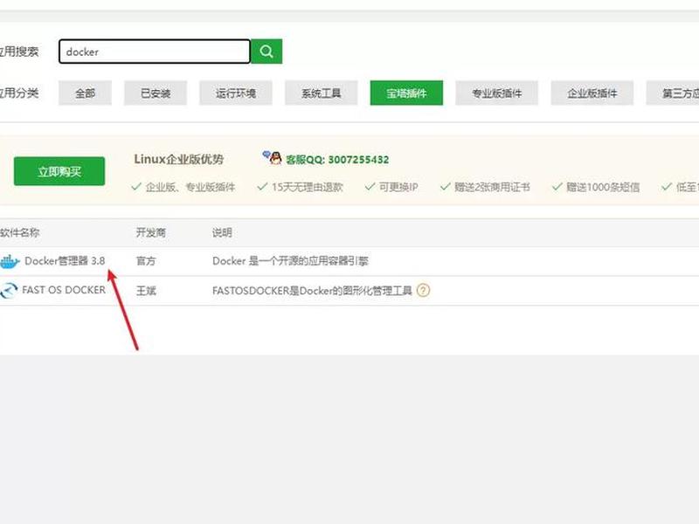Screen dimensions: 699x524
Task: Click the 客服QQ: 3007255432 link
Action: [337, 160]
